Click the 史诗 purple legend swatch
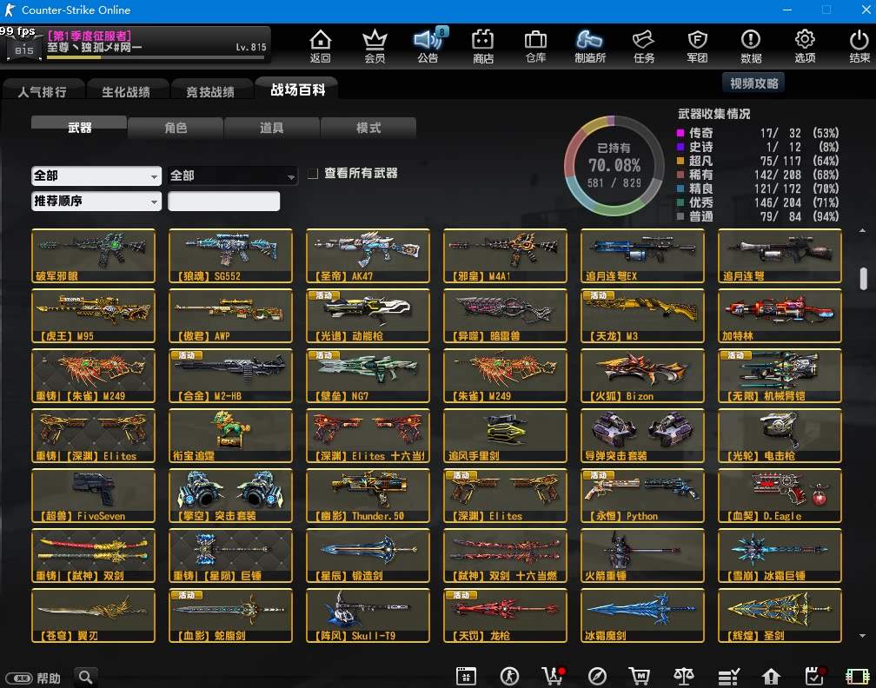The image size is (876, 688). 680,147
